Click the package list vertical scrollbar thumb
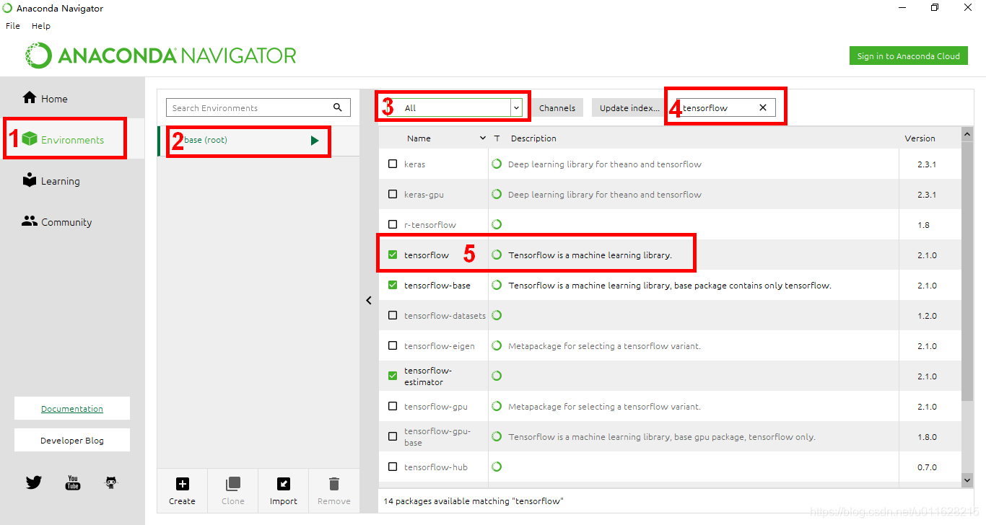986x525 pixels. 967,271
